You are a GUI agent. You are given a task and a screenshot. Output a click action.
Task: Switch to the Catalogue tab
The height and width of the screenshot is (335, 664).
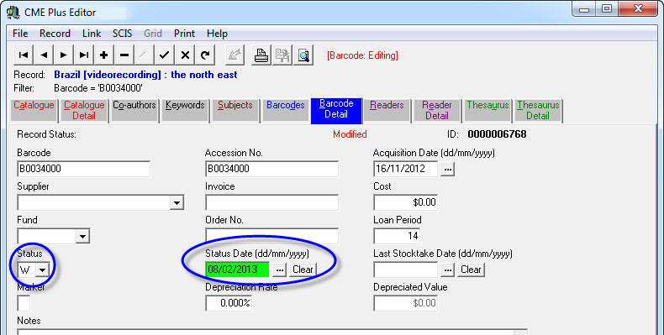(34, 111)
